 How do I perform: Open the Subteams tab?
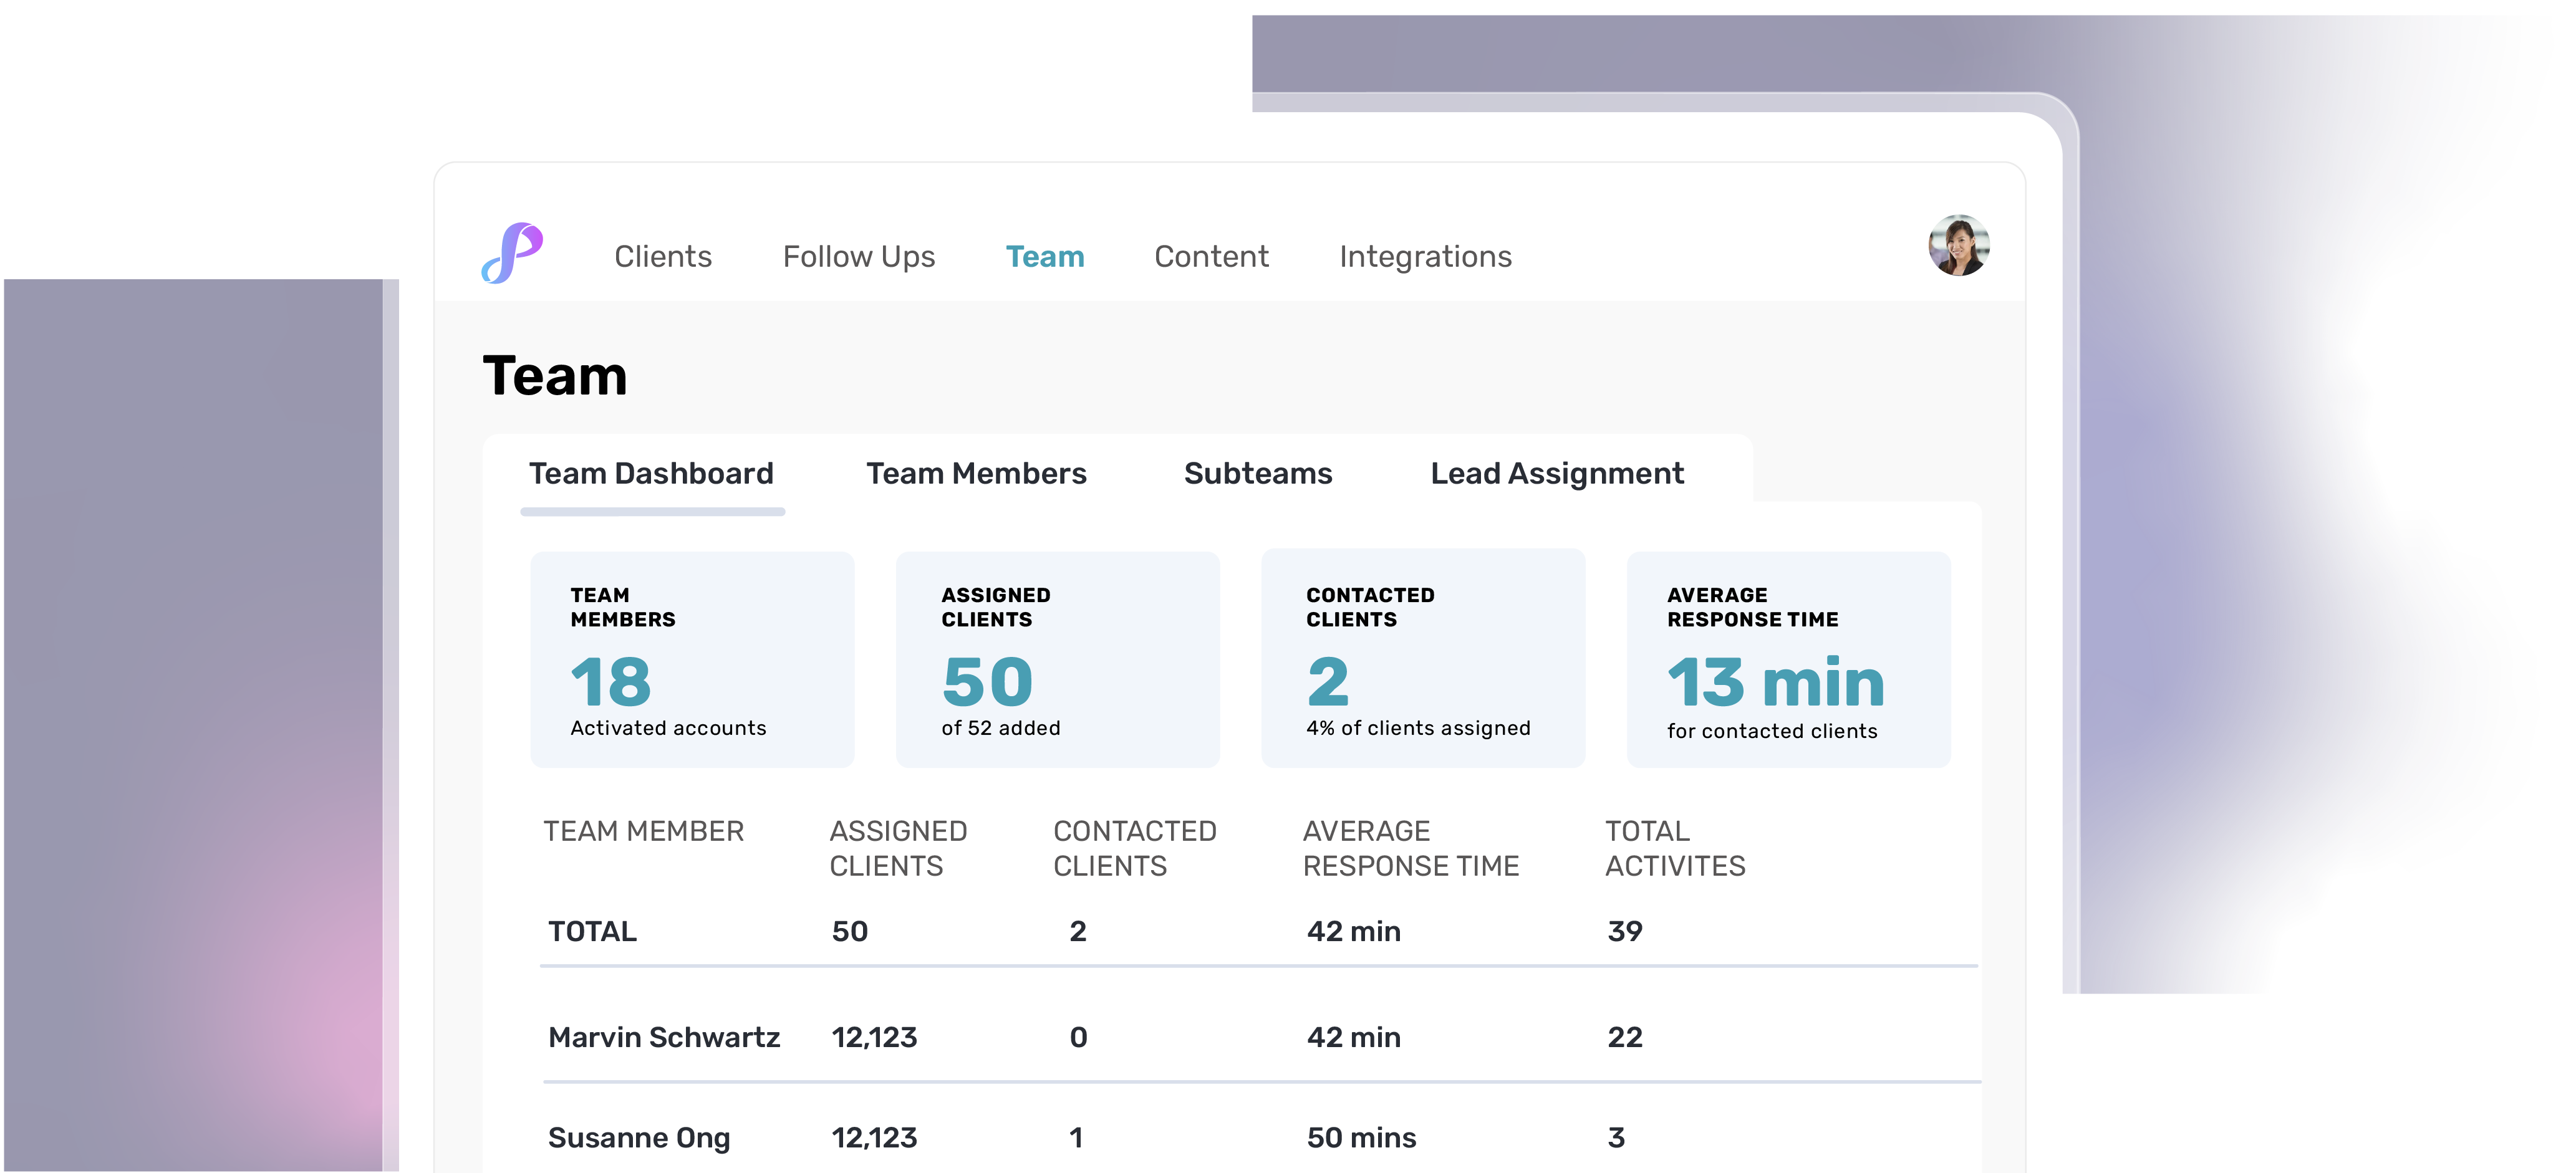1257,474
